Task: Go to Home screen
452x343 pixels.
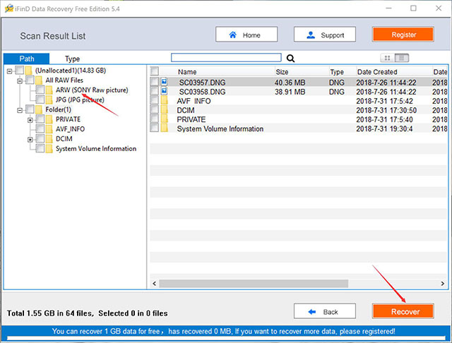Action: point(246,35)
